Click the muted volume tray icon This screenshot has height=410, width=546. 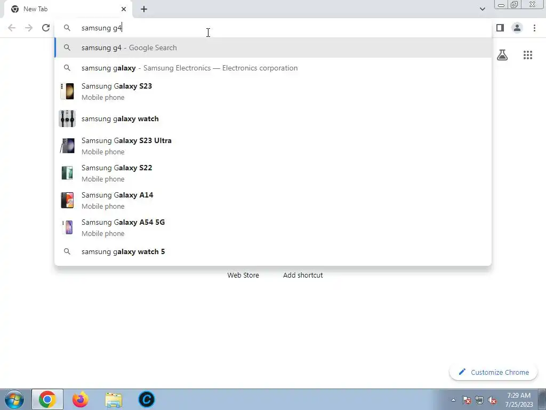pos(492,400)
